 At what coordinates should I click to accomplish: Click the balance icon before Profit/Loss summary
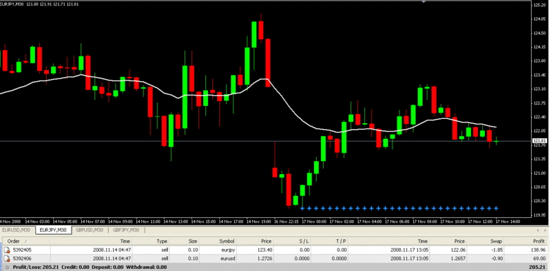(7, 268)
